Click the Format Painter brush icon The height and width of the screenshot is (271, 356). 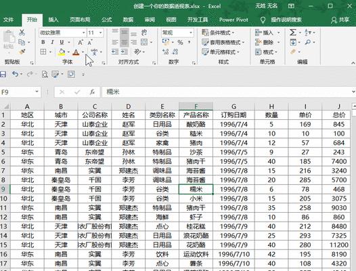(x=22, y=52)
